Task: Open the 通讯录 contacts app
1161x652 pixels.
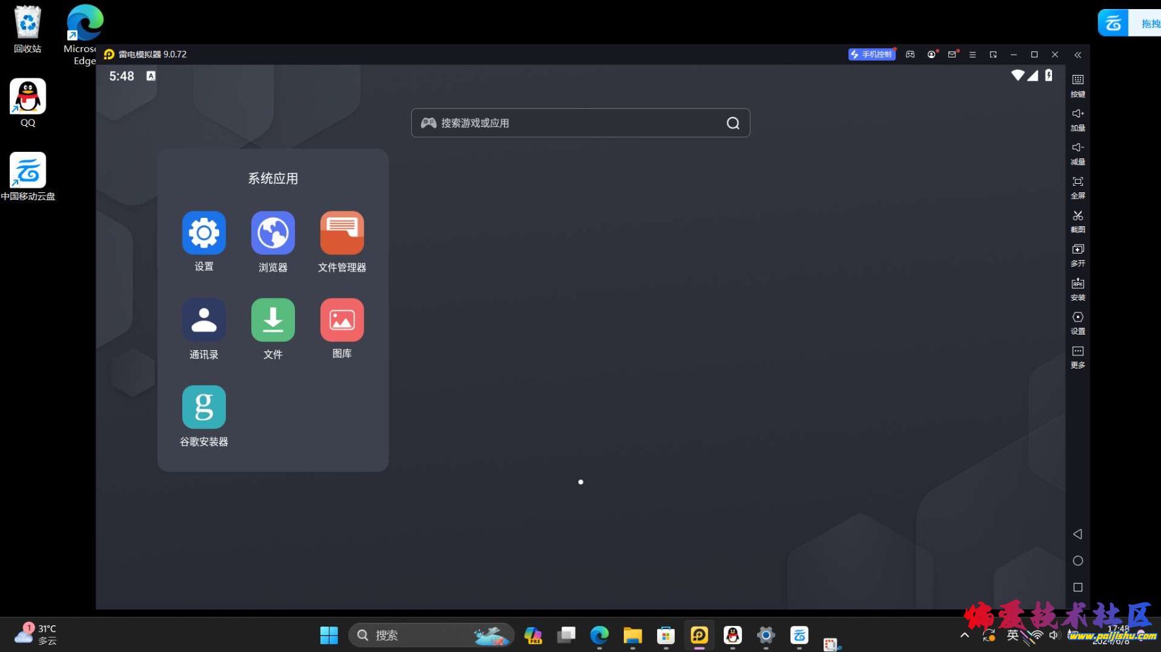Action: [x=204, y=320]
